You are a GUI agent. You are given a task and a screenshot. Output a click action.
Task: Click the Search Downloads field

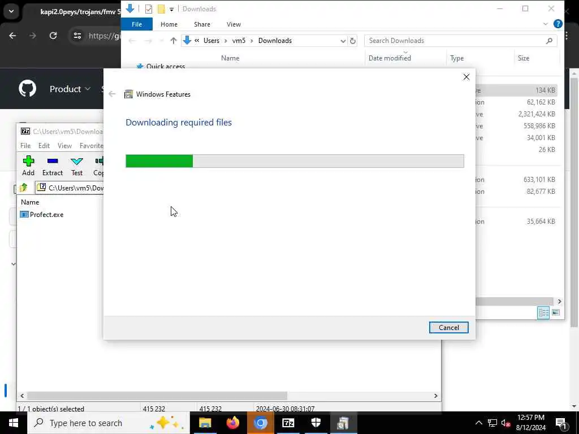pos(460,41)
